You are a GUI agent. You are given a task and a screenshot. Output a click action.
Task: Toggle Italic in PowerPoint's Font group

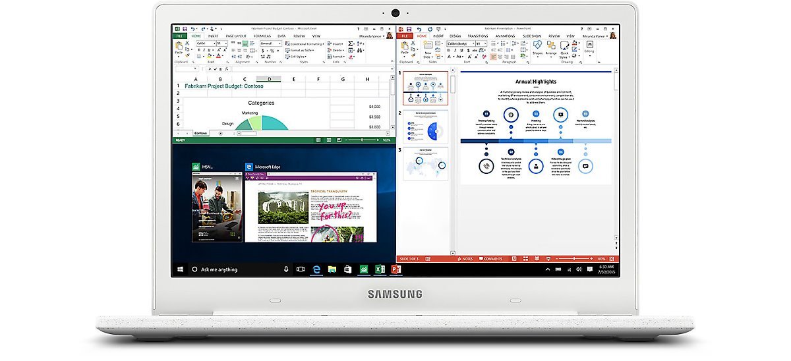(455, 50)
